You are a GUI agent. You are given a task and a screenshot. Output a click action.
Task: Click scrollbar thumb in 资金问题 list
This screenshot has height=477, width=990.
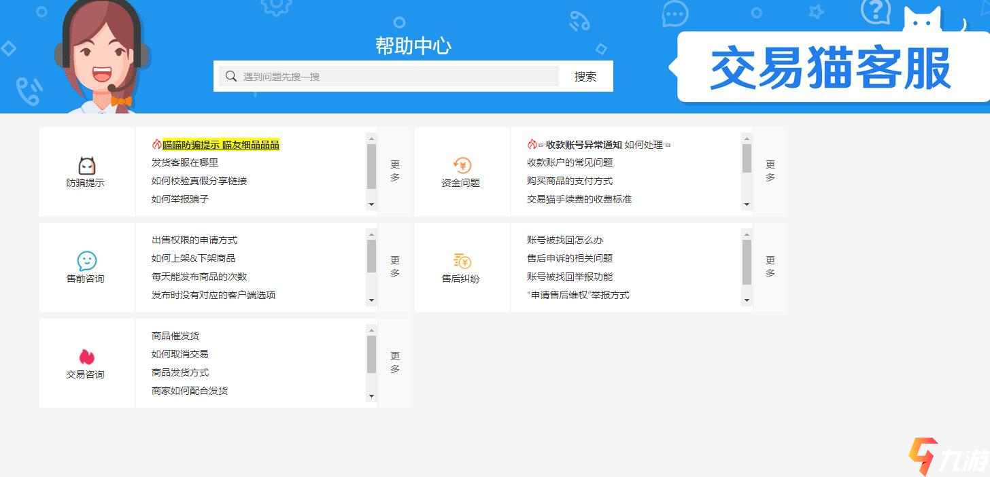pos(747,158)
